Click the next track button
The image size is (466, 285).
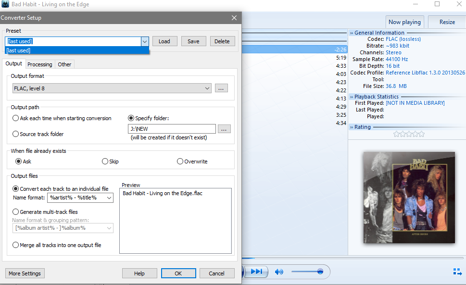coord(257,272)
